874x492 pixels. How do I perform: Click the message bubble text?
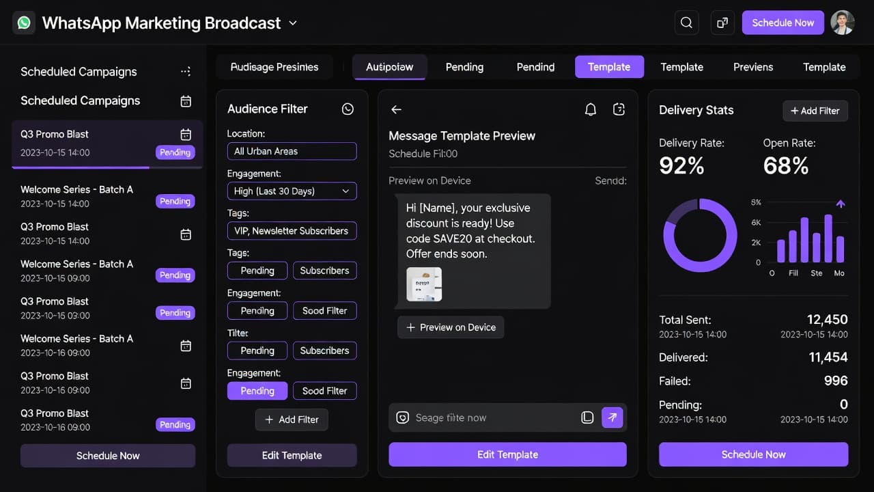click(470, 230)
